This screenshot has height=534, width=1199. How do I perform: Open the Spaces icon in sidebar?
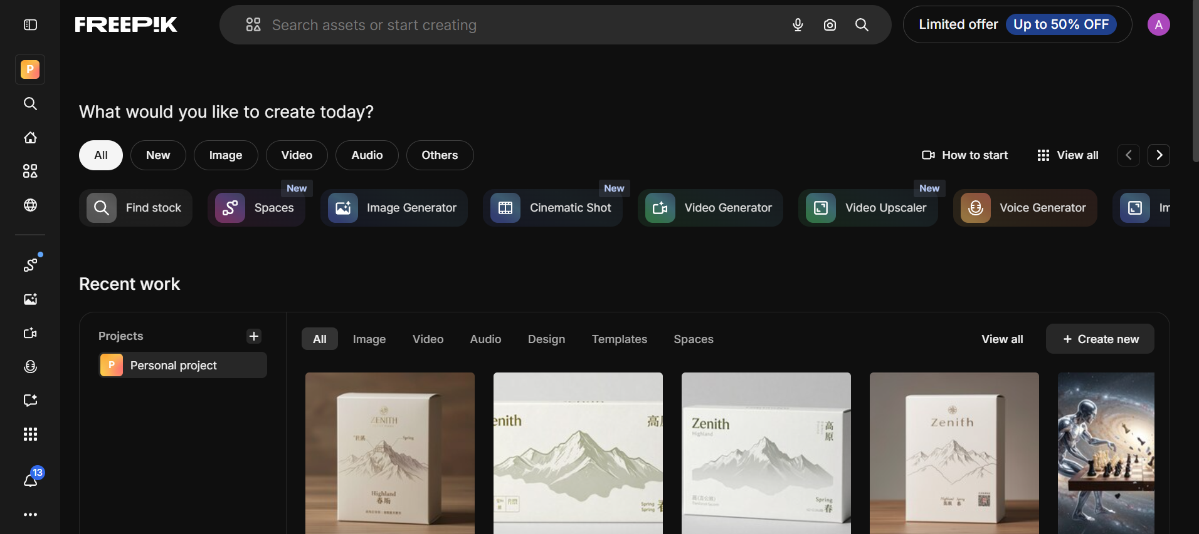[x=30, y=265]
